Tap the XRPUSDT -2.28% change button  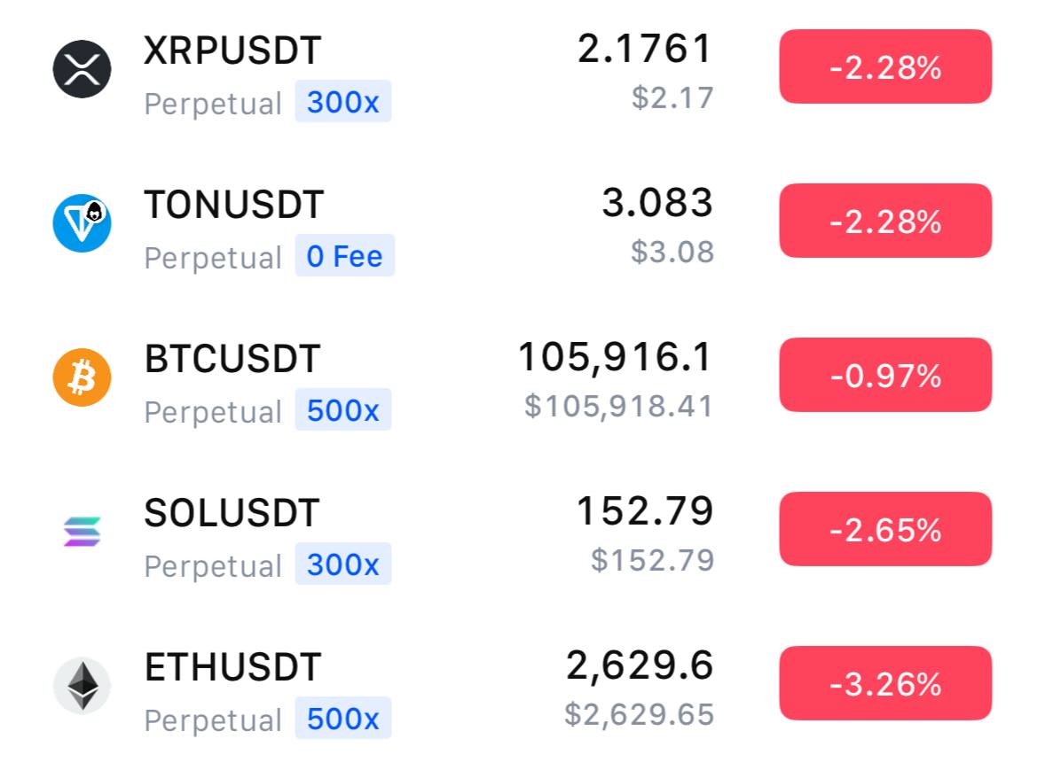(885, 66)
